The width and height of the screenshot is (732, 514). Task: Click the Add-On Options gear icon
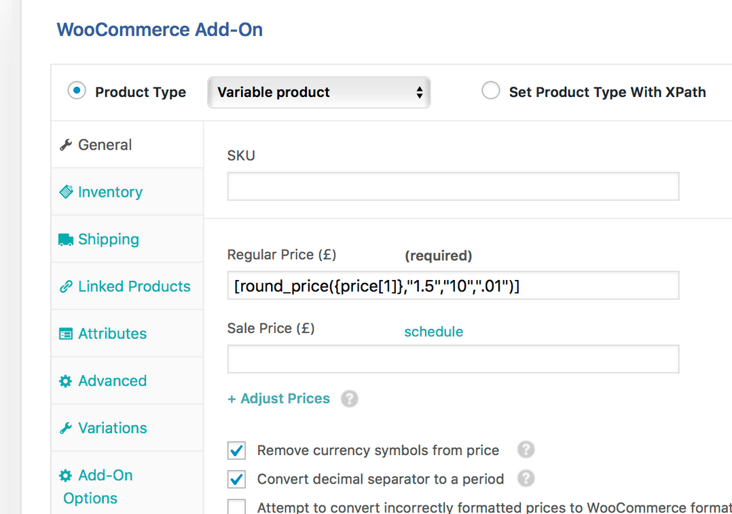click(x=66, y=475)
